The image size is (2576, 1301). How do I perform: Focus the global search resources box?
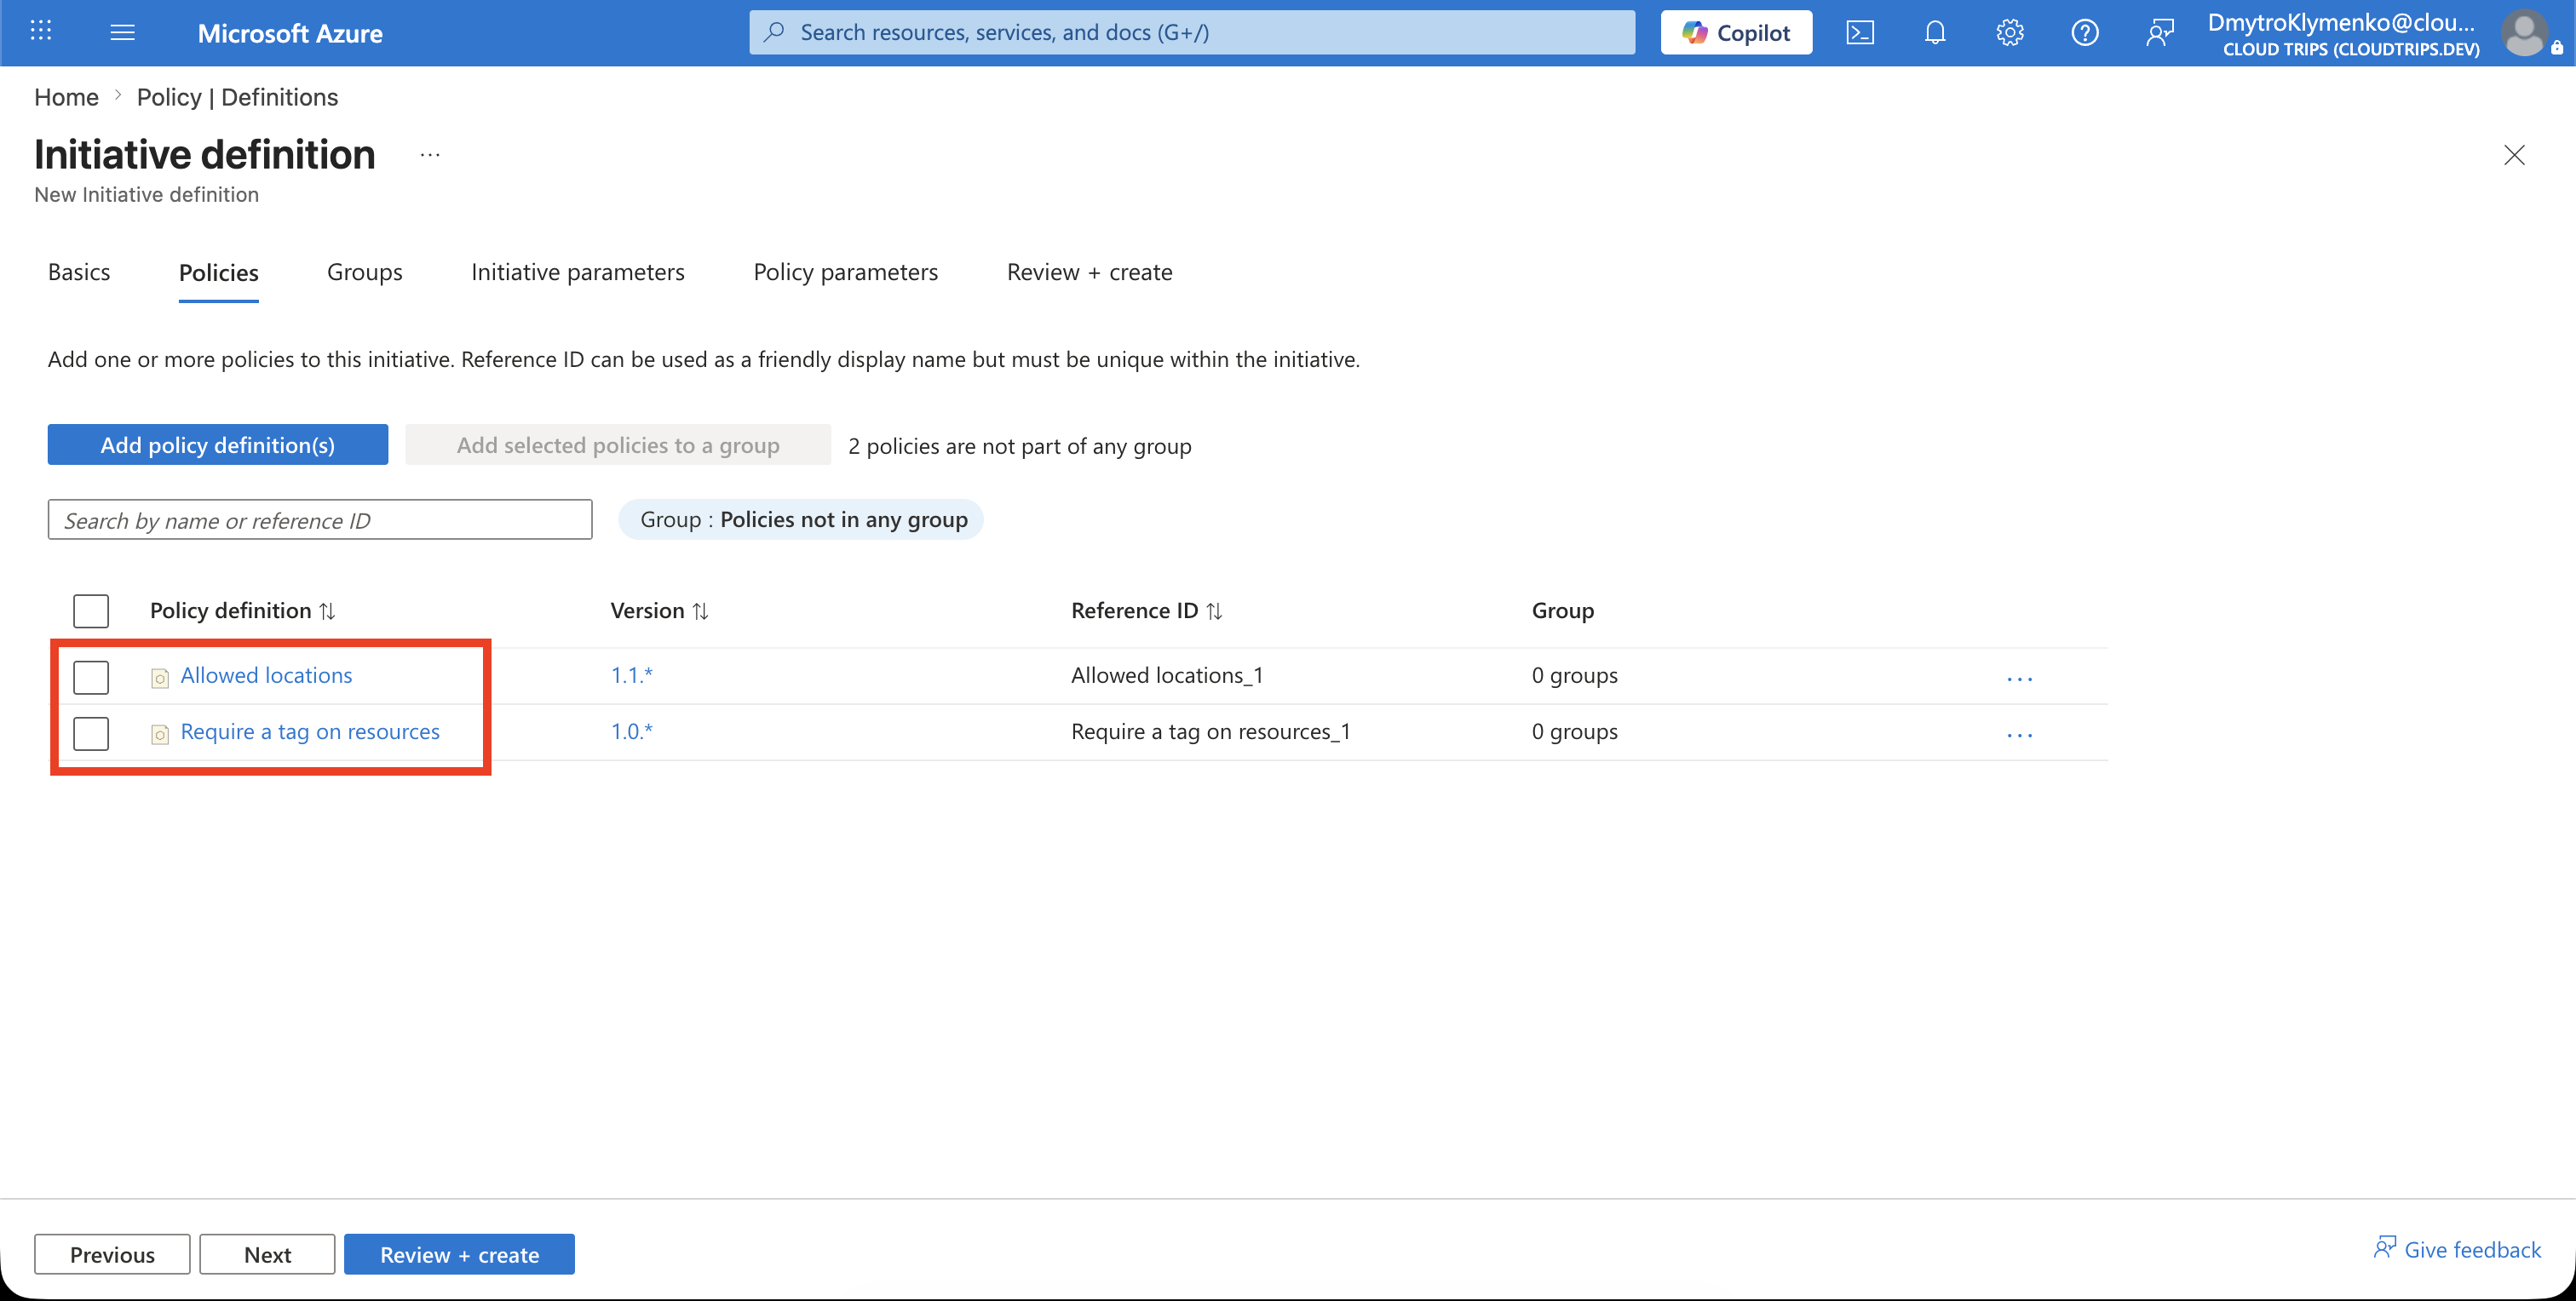(1192, 32)
